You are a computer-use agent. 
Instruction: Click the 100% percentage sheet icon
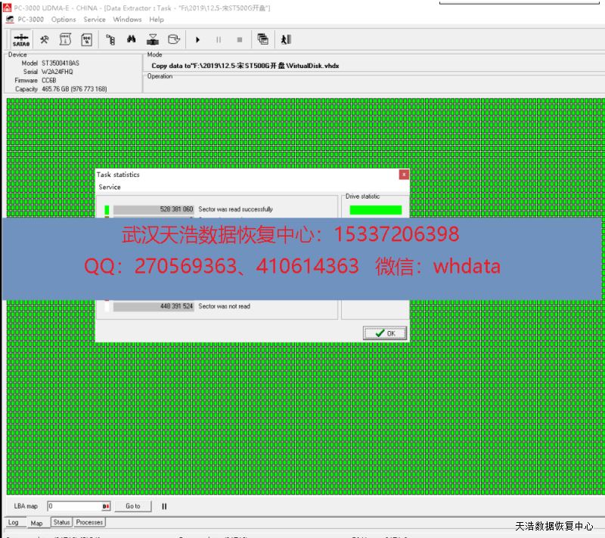point(86,40)
